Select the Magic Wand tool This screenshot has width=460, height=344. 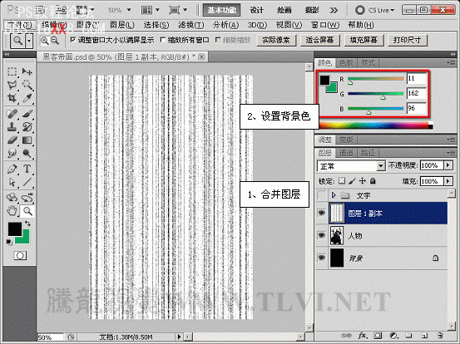tap(27, 85)
